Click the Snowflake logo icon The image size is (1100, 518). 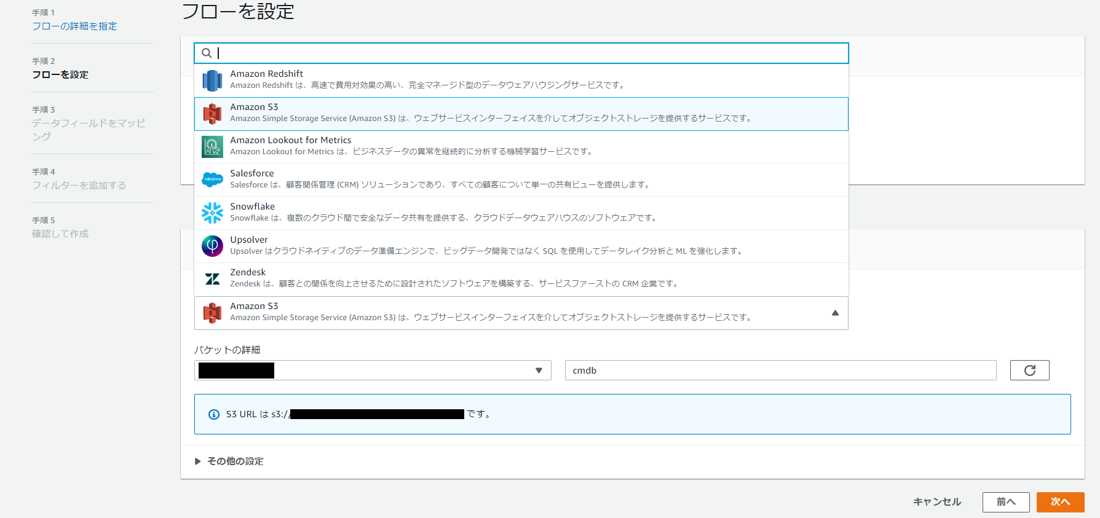(212, 213)
